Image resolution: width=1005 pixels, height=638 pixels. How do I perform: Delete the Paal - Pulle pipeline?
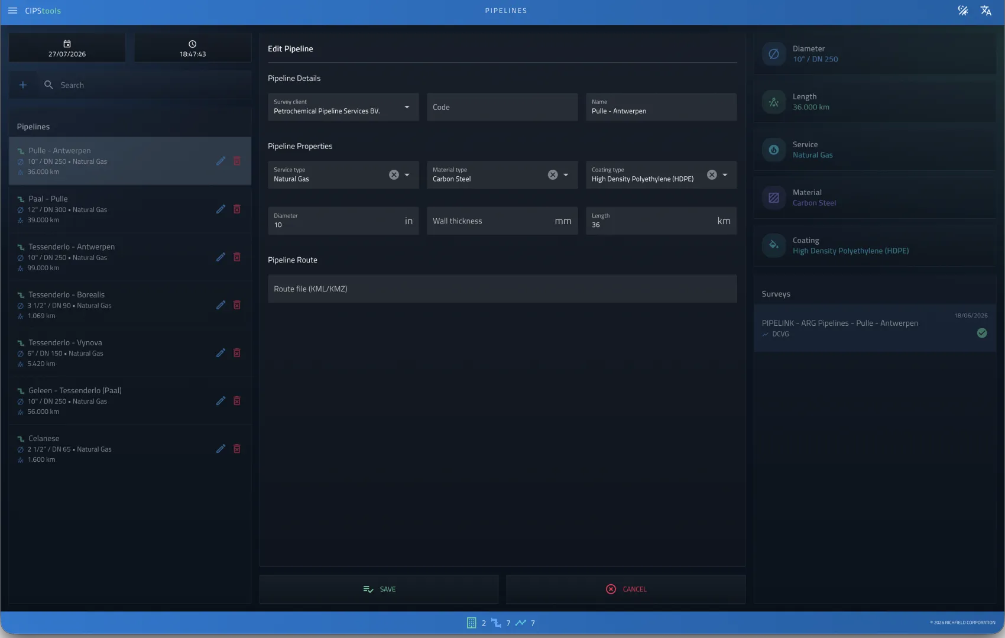click(237, 209)
